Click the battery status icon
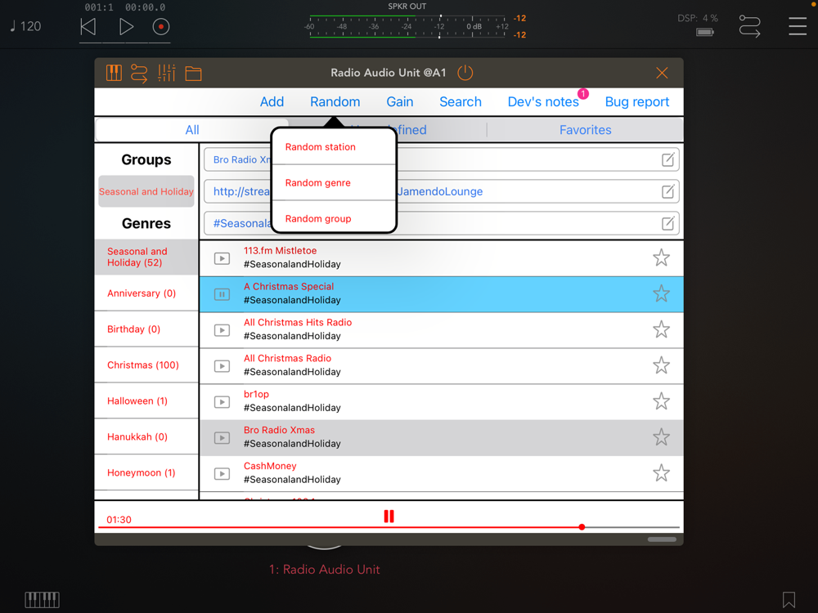This screenshot has width=818, height=613. pyautogui.click(x=705, y=33)
